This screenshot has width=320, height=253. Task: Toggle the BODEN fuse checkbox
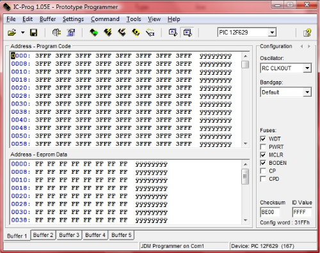pyautogui.click(x=263, y=163)
